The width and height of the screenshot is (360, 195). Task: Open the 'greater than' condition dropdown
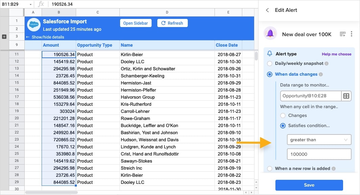319,140
